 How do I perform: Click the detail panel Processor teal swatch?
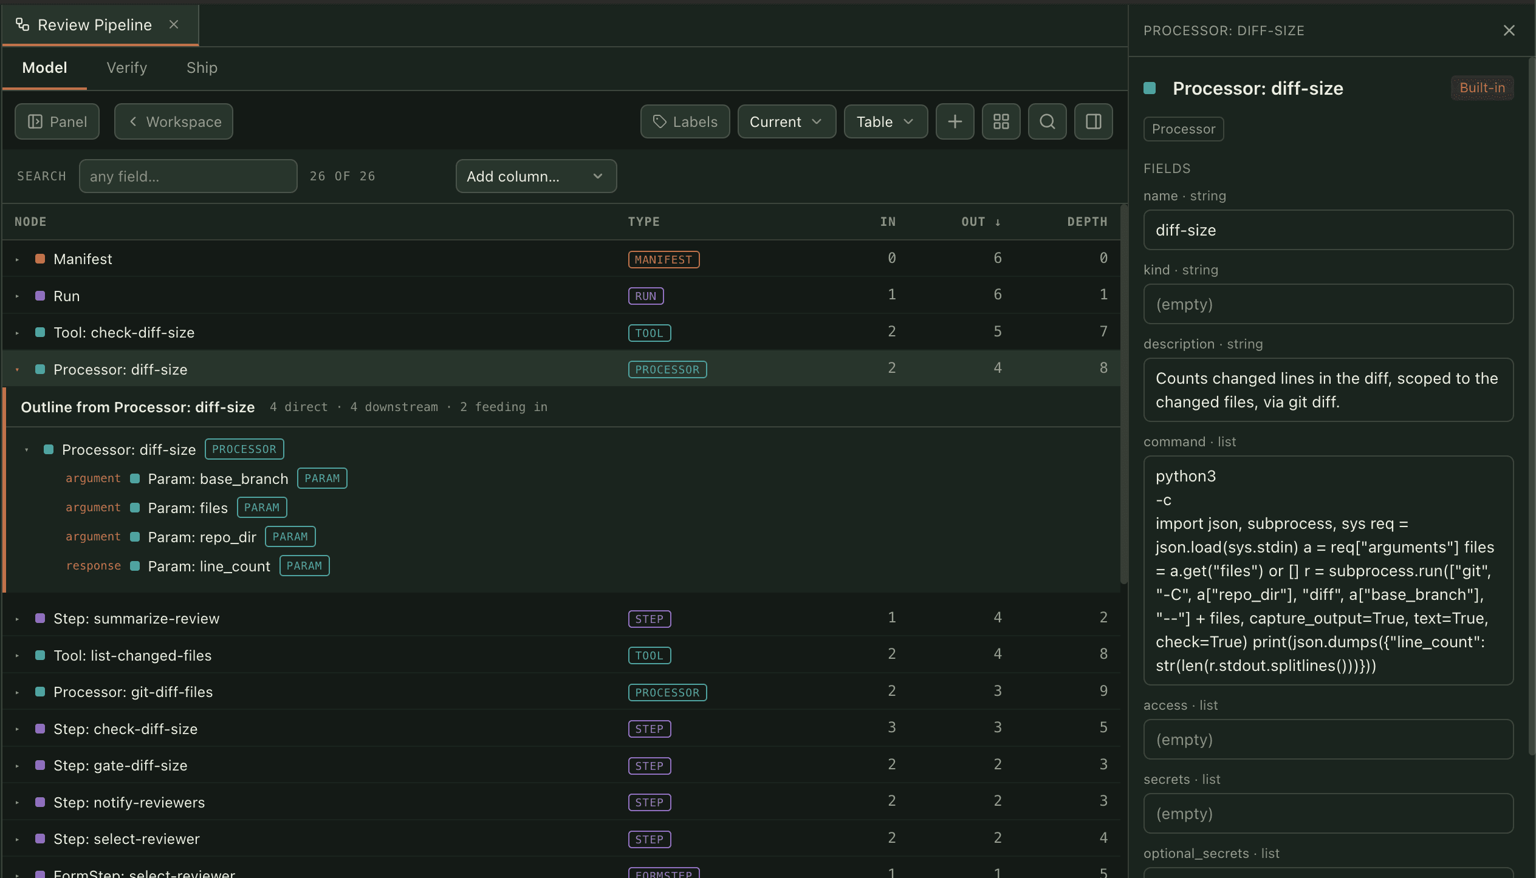(1150, 88)
